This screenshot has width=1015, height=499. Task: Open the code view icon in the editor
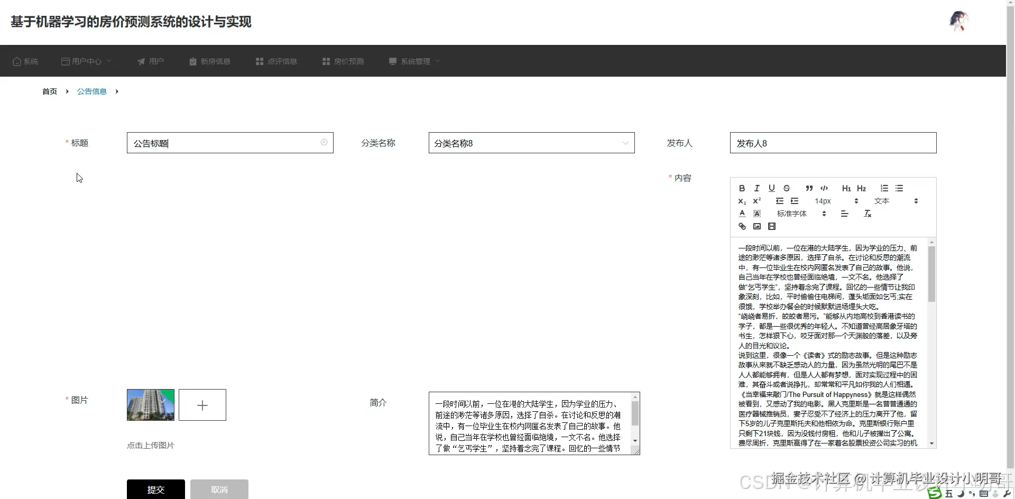pos(824,188)
